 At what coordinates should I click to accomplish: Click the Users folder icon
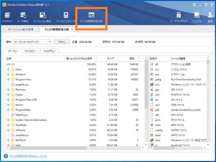pos(13,69)
